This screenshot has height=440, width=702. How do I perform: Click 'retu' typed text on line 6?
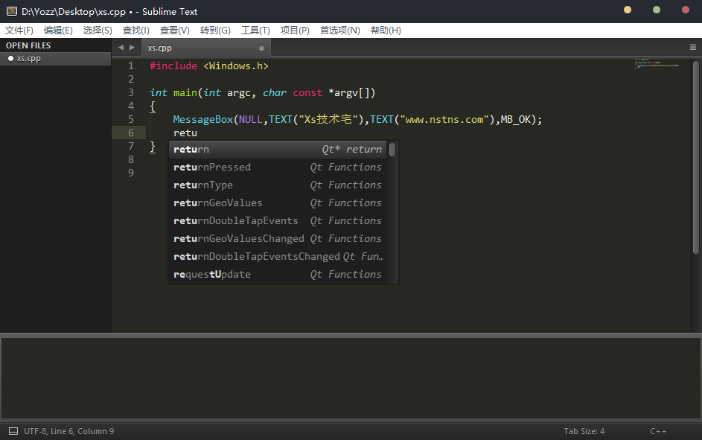tap(185, 133)
